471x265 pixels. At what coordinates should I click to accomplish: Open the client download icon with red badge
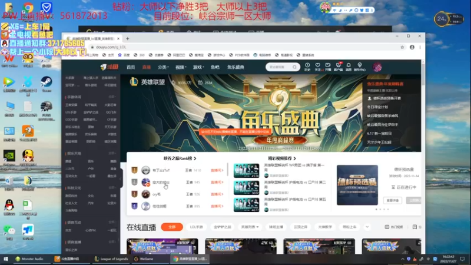click(338, 65)
